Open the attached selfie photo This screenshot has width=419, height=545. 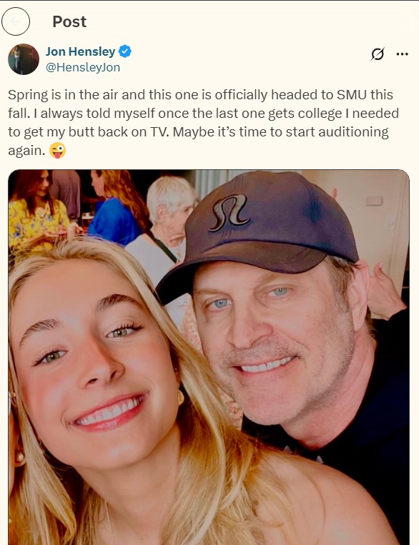click(209, 357)
